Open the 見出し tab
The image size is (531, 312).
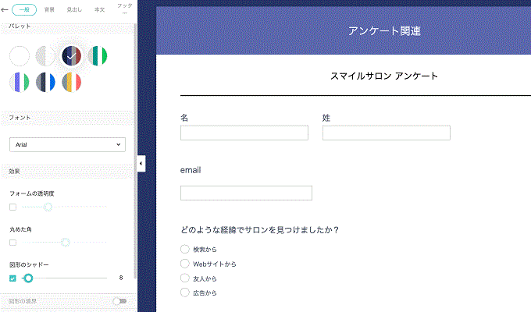(74, 10)
